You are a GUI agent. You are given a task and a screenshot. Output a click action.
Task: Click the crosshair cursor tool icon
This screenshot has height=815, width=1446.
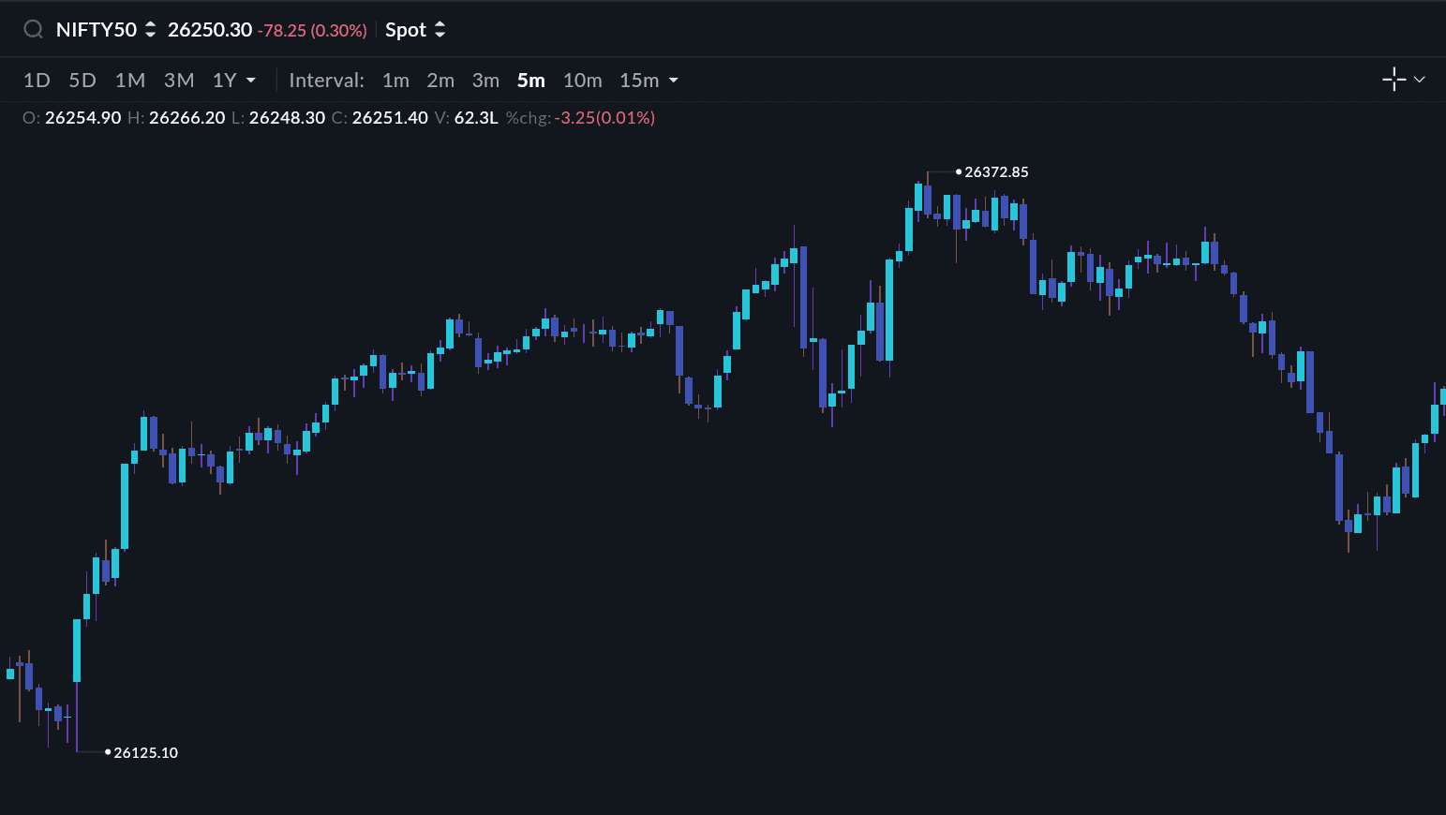pyautogui.click(x=1394, y=80)
